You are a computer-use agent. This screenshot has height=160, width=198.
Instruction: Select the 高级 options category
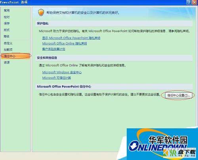click(7, 36)
